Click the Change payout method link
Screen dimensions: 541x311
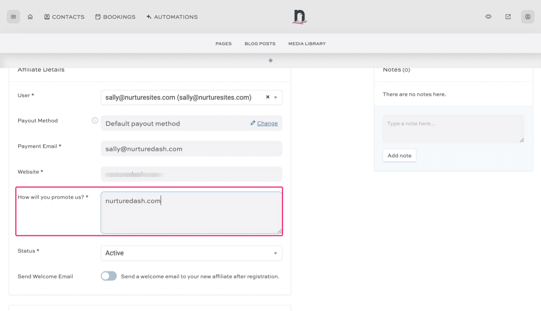coord(267,123)
